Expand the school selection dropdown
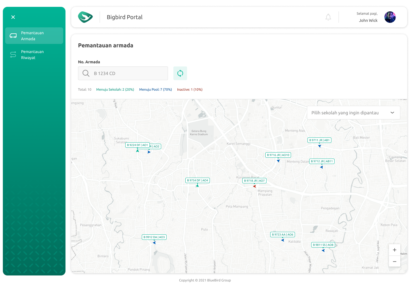The height and width of the screenshot is (292, 410). [x=353, y=113]
